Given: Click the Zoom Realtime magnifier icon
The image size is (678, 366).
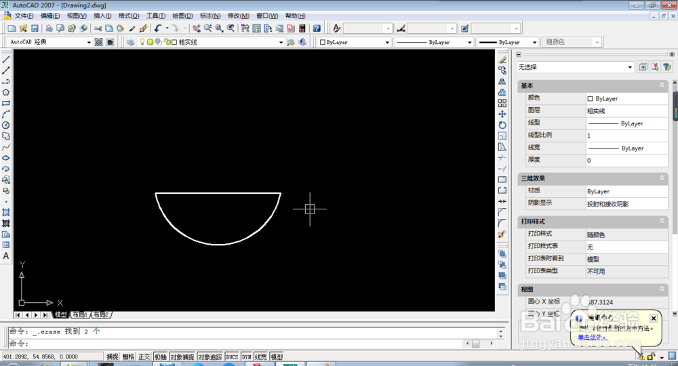Looking at the screenshot, I should (208, 28).
